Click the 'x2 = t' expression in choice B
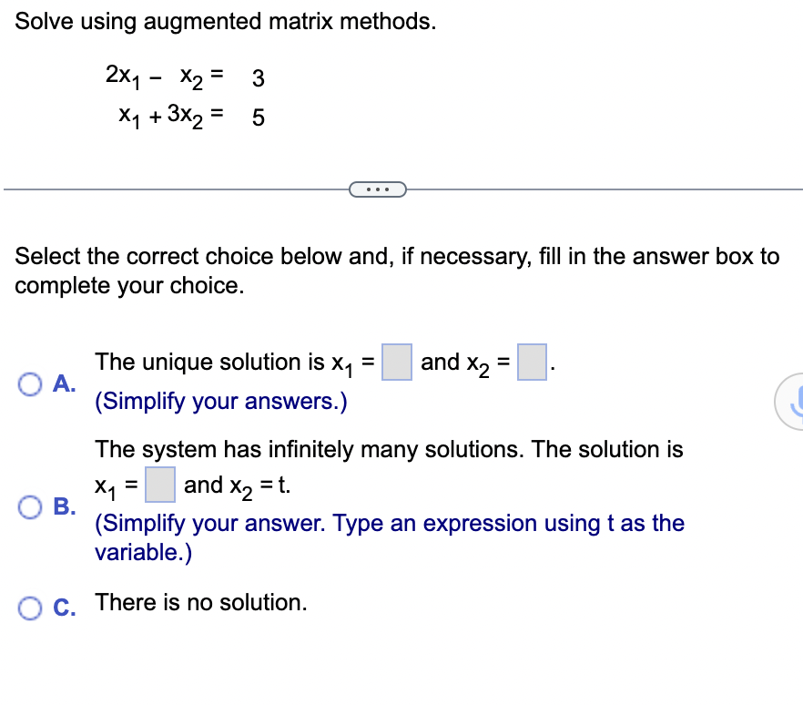The image size is (803, 705). click(x=263, y=485)
